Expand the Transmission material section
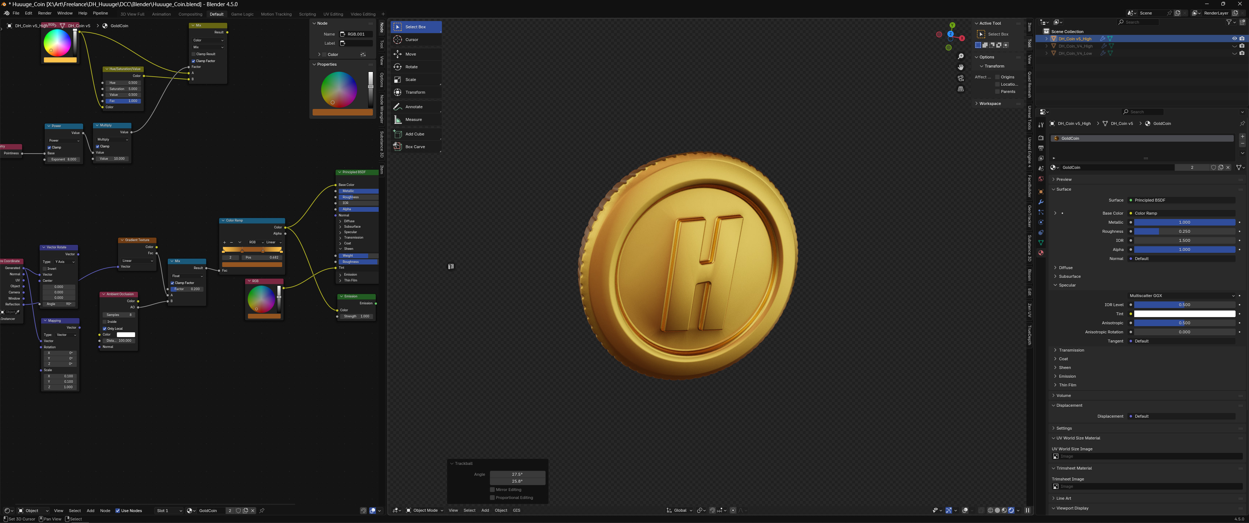Screen dimensions: 1249x523 coord(1071,350)
